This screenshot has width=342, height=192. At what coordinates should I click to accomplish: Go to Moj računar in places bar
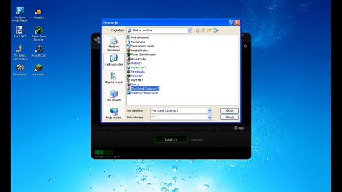[114, 96]
